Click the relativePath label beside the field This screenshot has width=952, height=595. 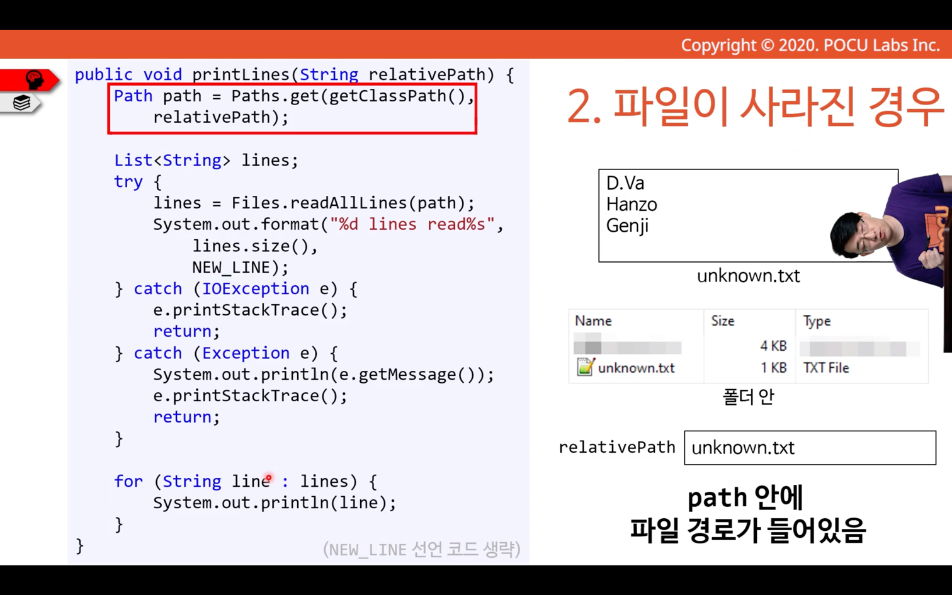tap(616, 447)
